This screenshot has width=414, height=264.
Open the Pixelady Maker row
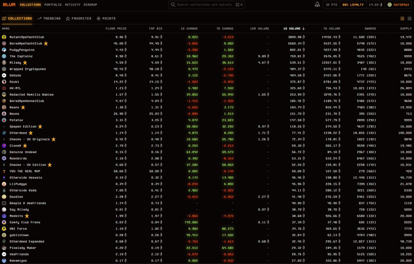207,248
